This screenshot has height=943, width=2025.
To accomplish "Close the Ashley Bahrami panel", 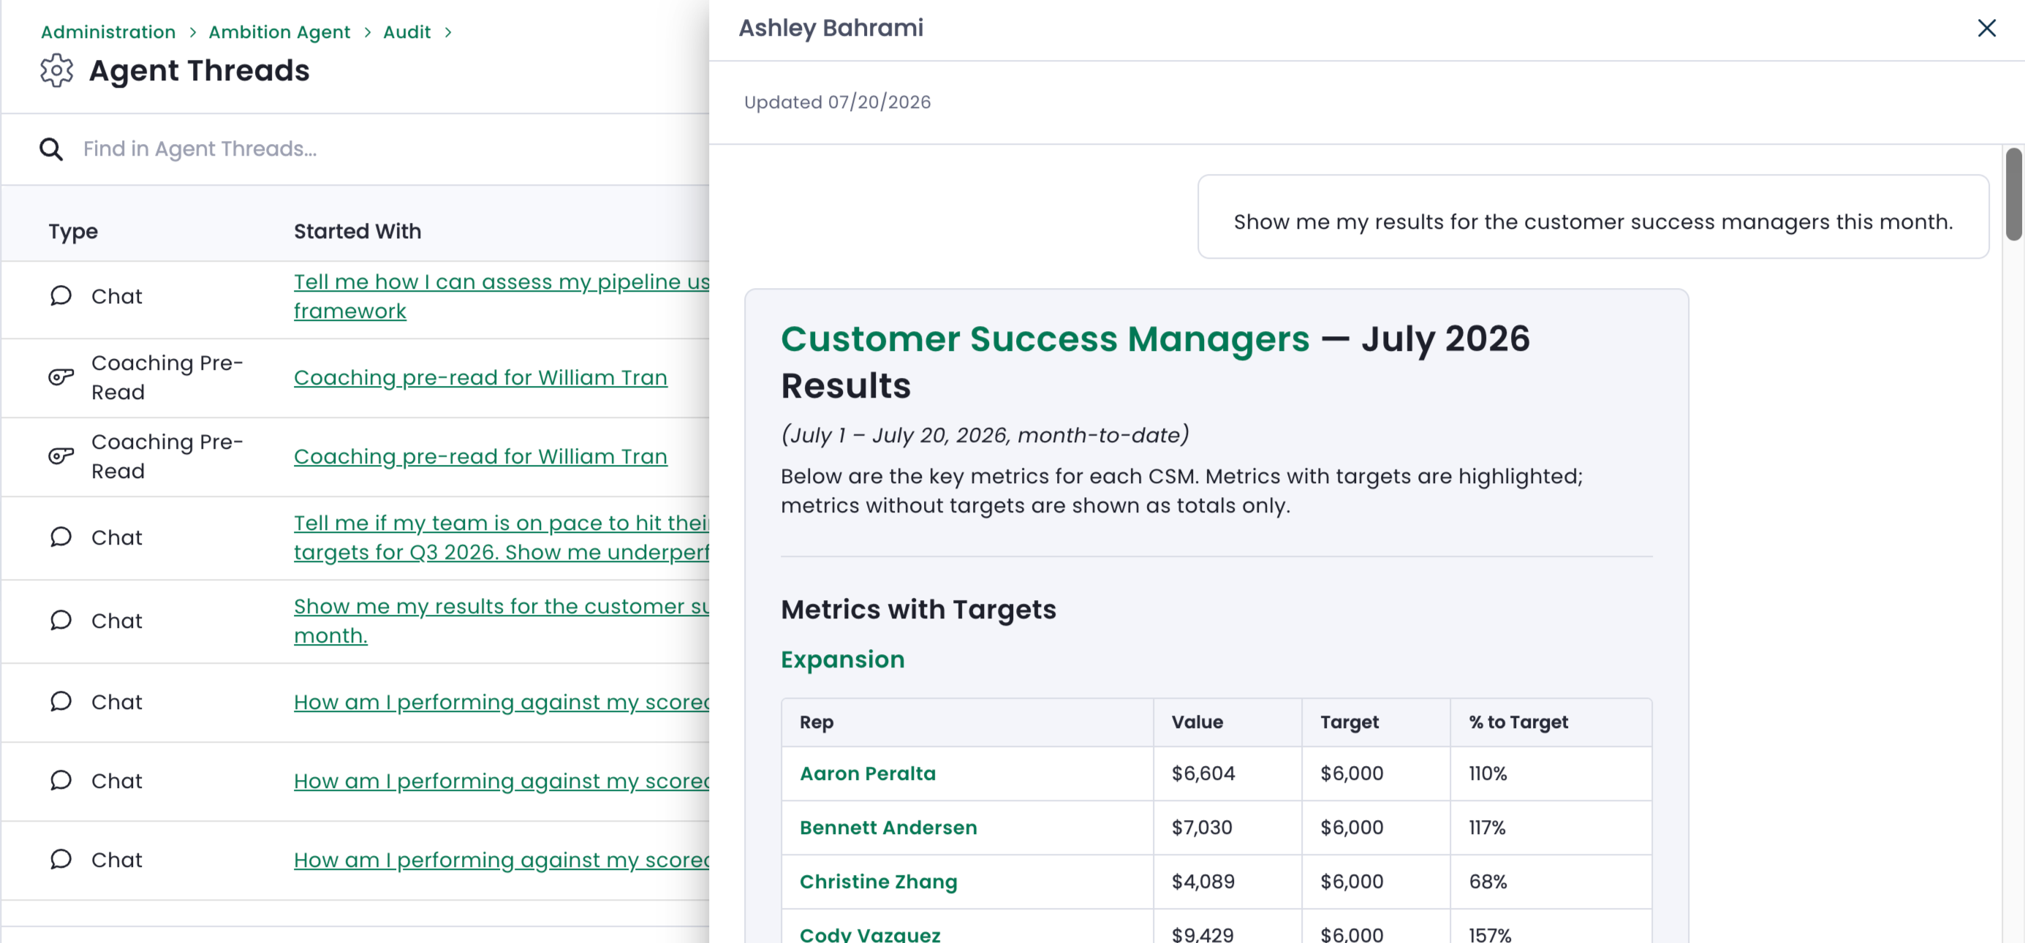I will 1986,29.
